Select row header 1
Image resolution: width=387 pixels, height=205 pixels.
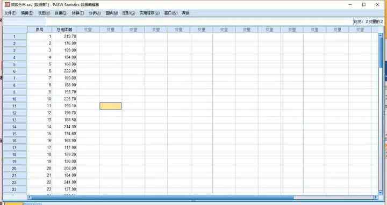pos(15,36)
